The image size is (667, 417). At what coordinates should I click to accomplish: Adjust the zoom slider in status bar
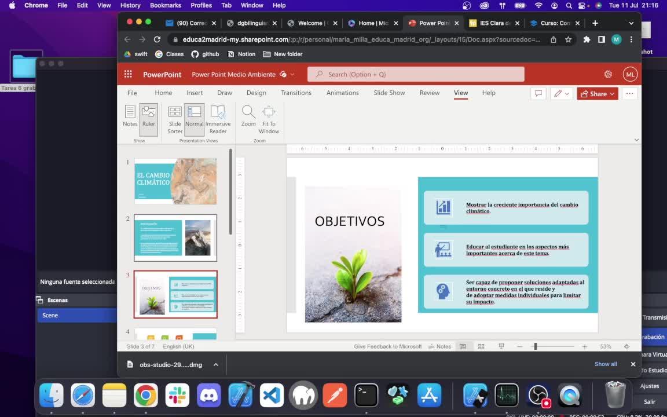point(536,346)
